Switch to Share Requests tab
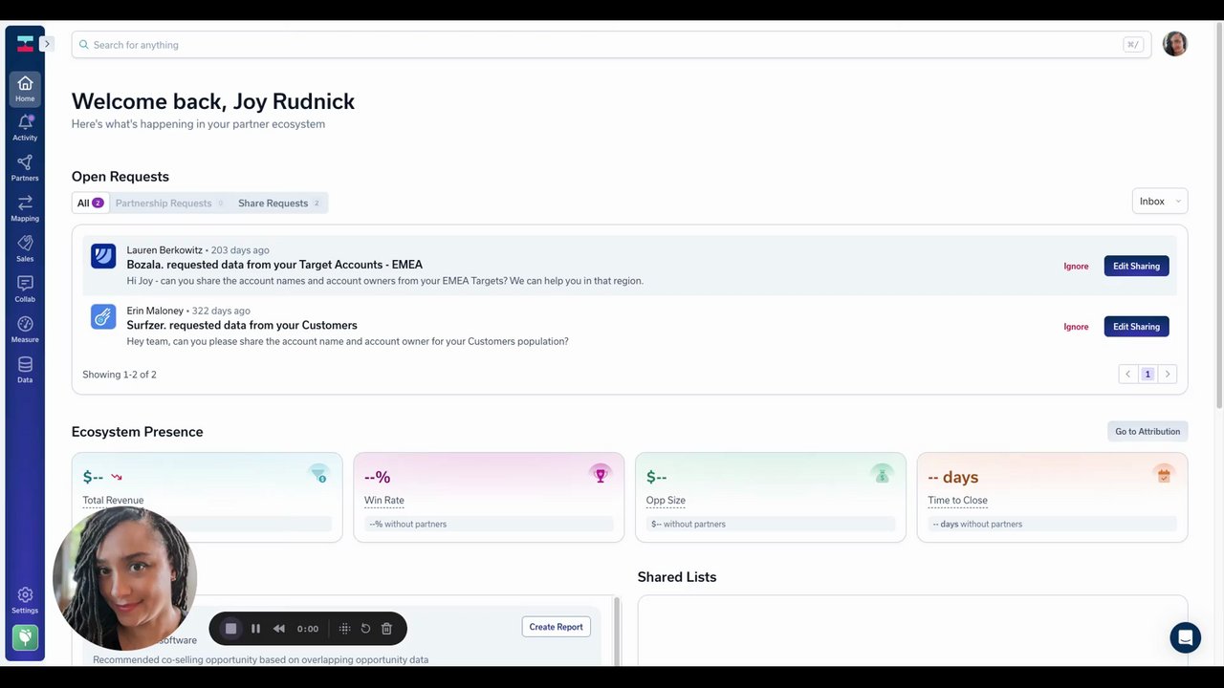 [x=279, y=203]
